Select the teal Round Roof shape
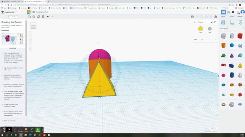The image size is (245, 137). [x=240, y=56]
